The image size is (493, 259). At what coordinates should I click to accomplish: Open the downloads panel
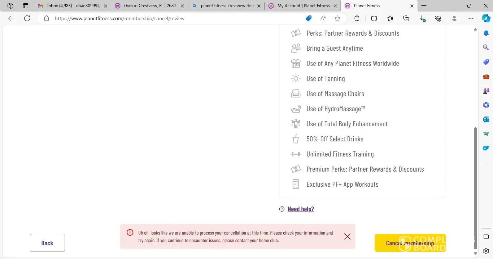point(422,18)
